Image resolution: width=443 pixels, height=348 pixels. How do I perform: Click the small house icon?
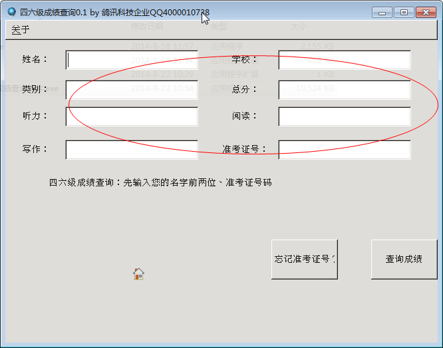pyautogui.click(x=138, y=274)
